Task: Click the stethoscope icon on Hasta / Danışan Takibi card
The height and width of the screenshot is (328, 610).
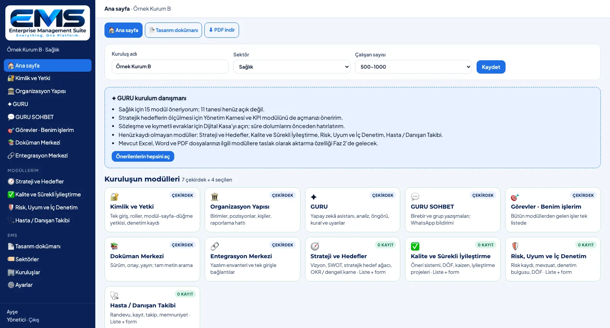Action: [x=114, y=296]
